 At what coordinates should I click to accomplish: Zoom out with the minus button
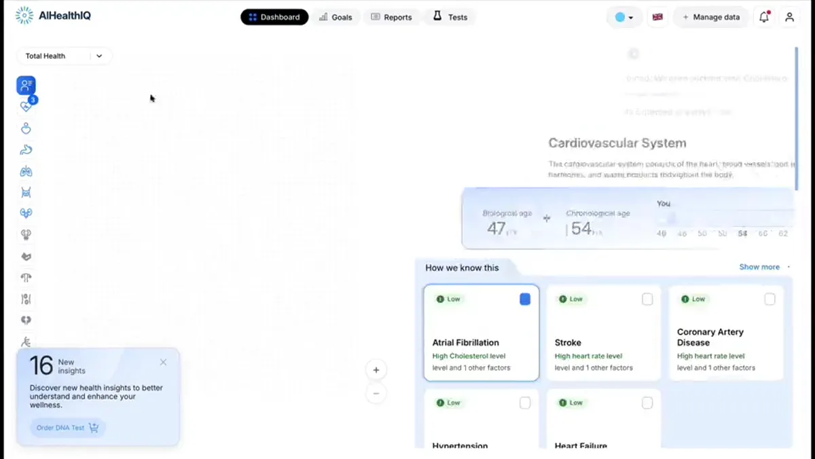point(376,393)
